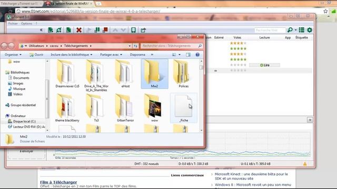Click the Create New Torrent icon
The image size is (337, 189).
click(x=68, y=30)
